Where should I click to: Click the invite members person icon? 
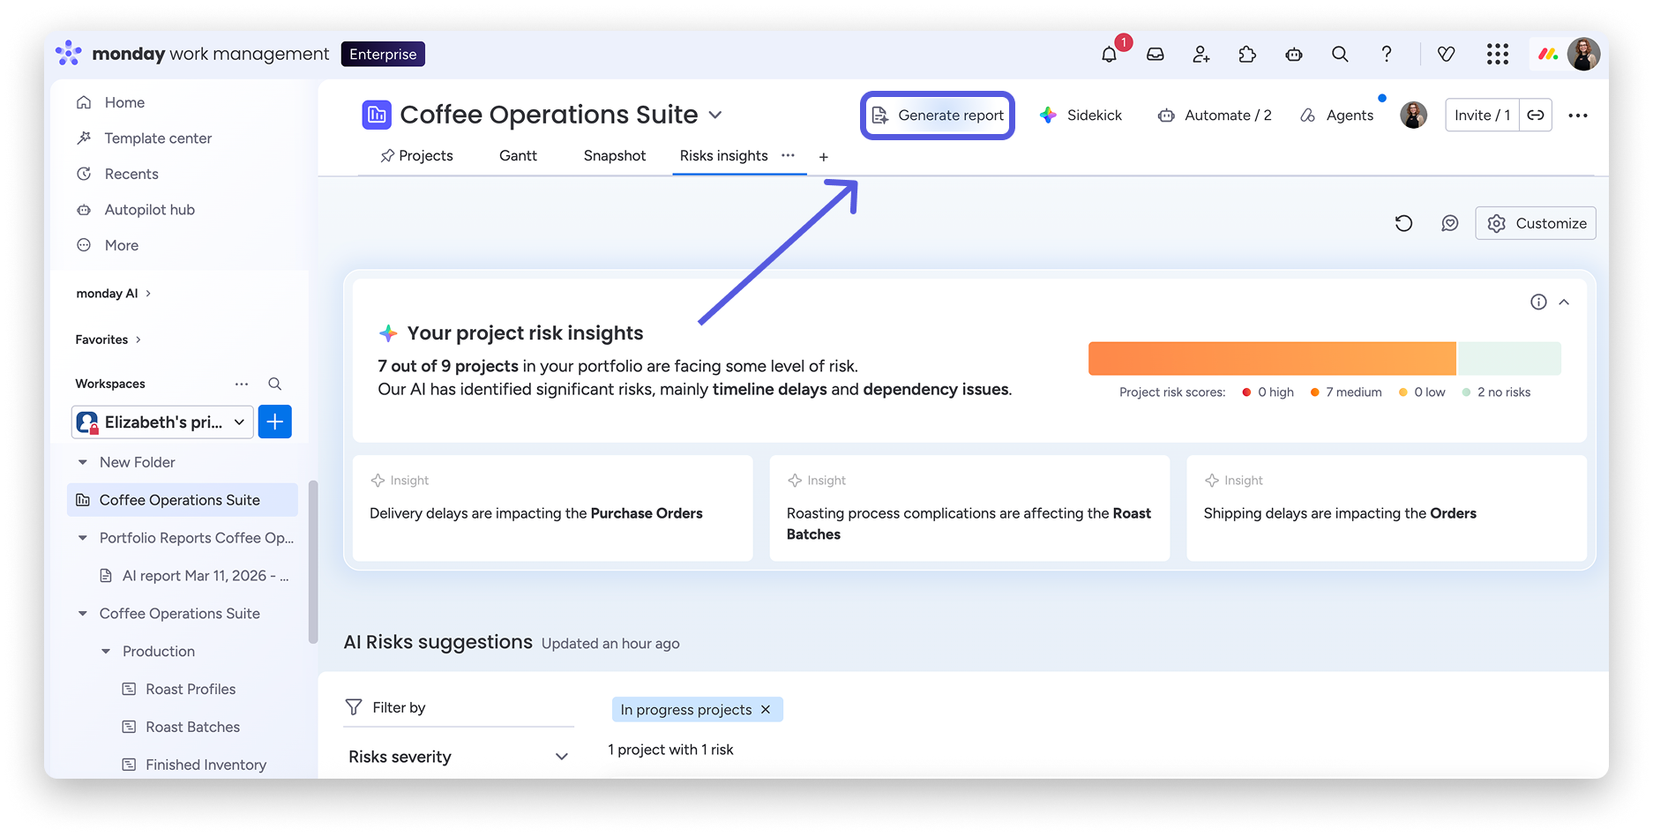pyautogui.click(x=1201, y=55)
